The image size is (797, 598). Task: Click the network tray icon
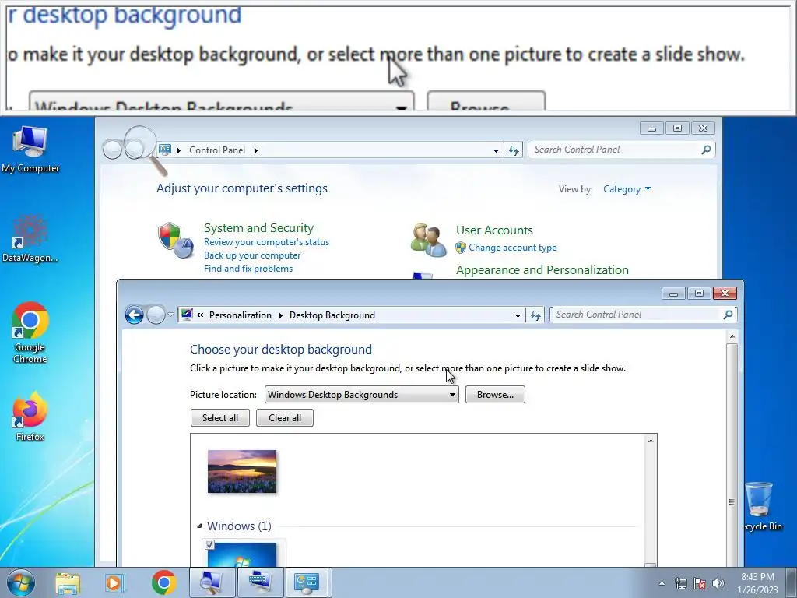point(680,583)
